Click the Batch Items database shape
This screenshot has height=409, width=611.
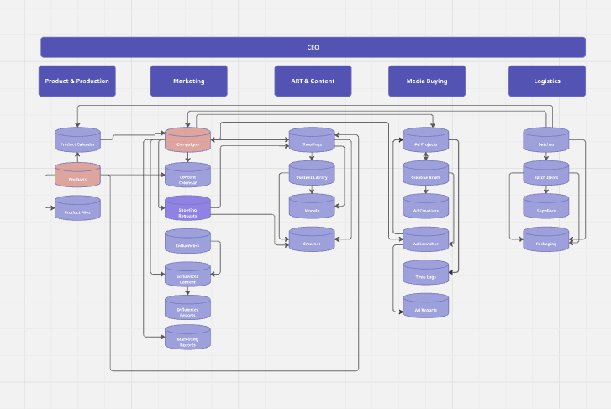pos(546,175)
